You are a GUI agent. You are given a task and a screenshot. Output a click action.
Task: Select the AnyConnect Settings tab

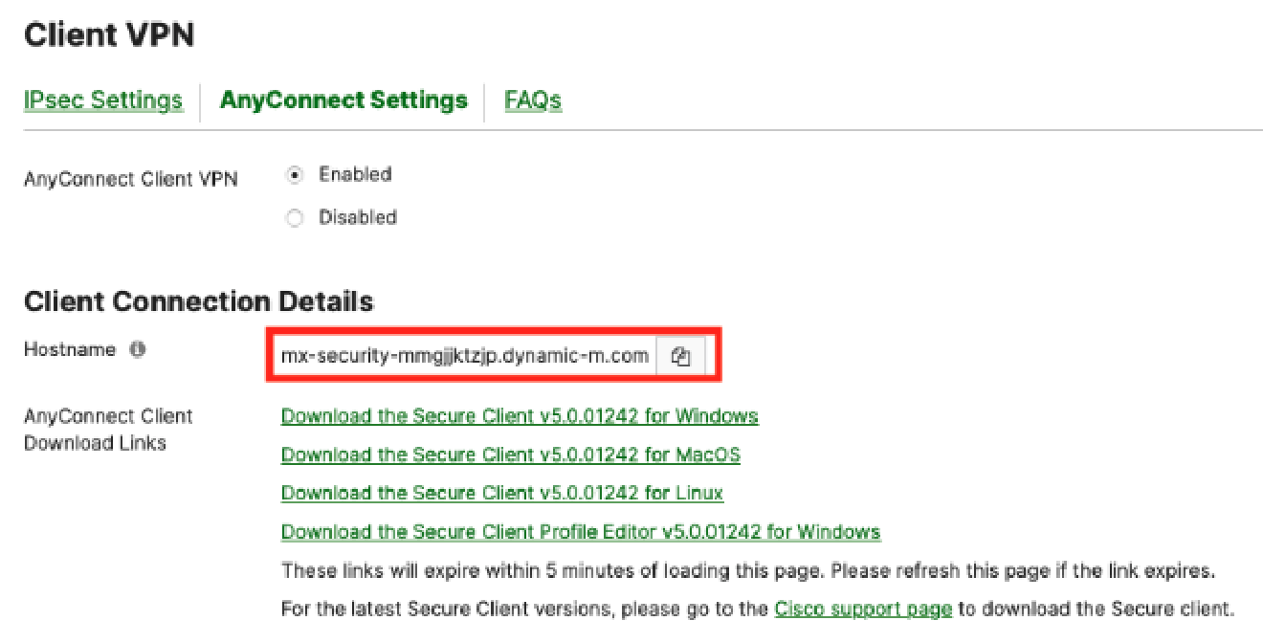[x=343, y=100]
